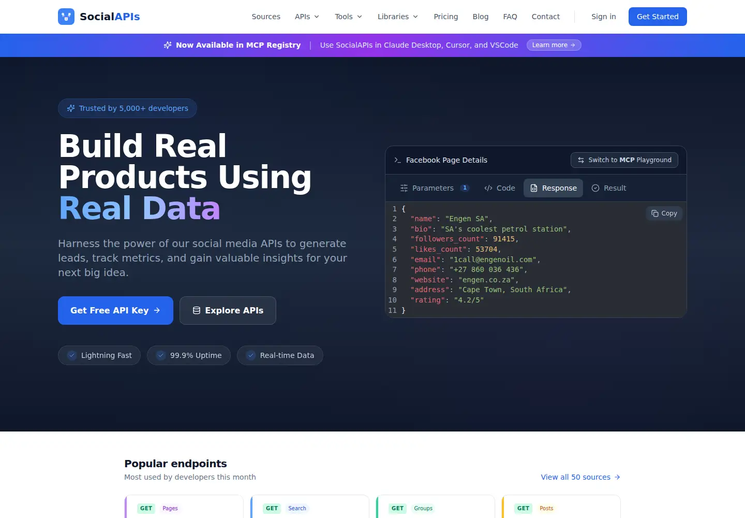Click the Groups tag on third endpoint card
The width and height of the screenshot is (745, 518).
tap(423, 508)
